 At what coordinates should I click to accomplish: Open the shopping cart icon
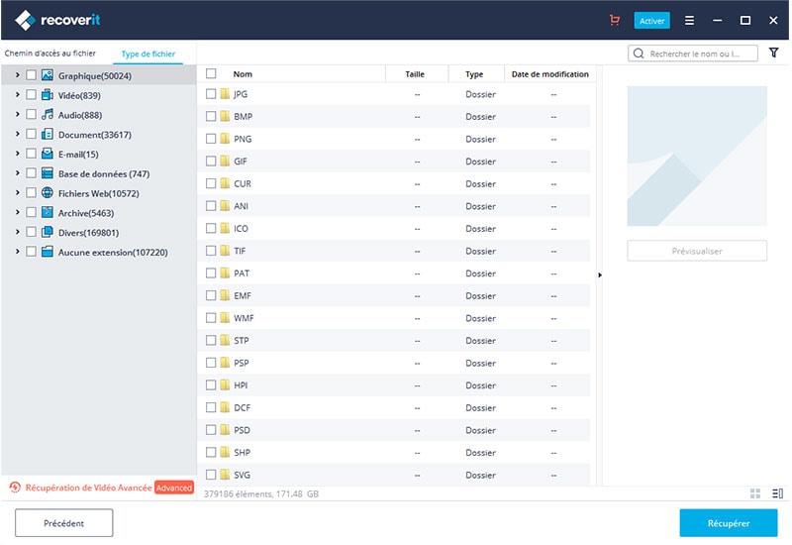click(x=615, y=20)
